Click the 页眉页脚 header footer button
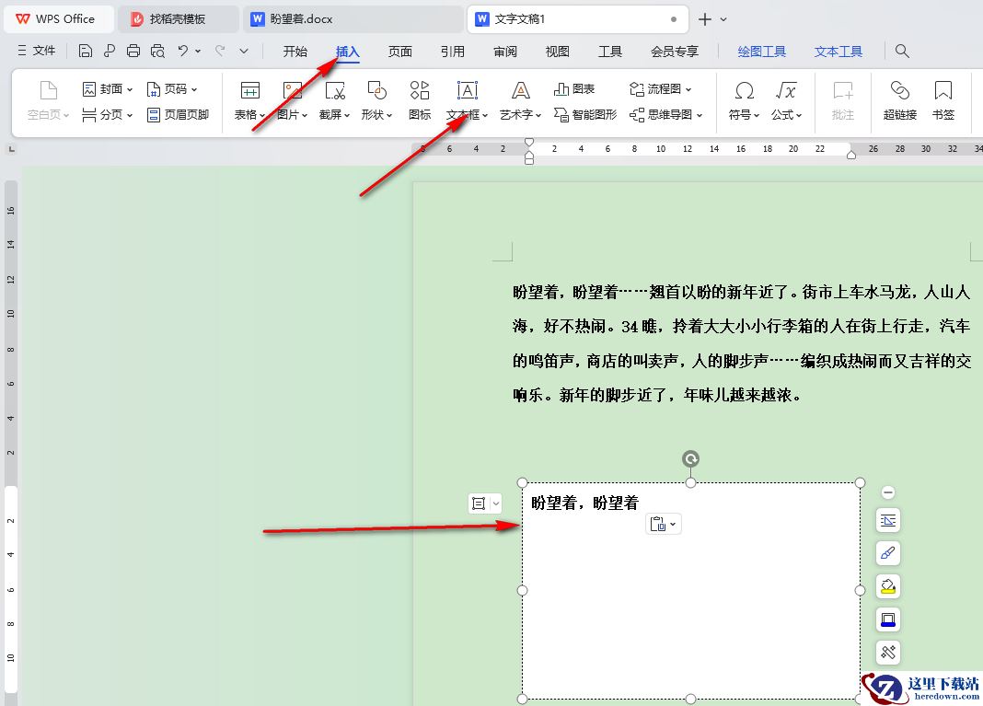Image resolution: width=983 pixels, height=706 pixels. 178,114
